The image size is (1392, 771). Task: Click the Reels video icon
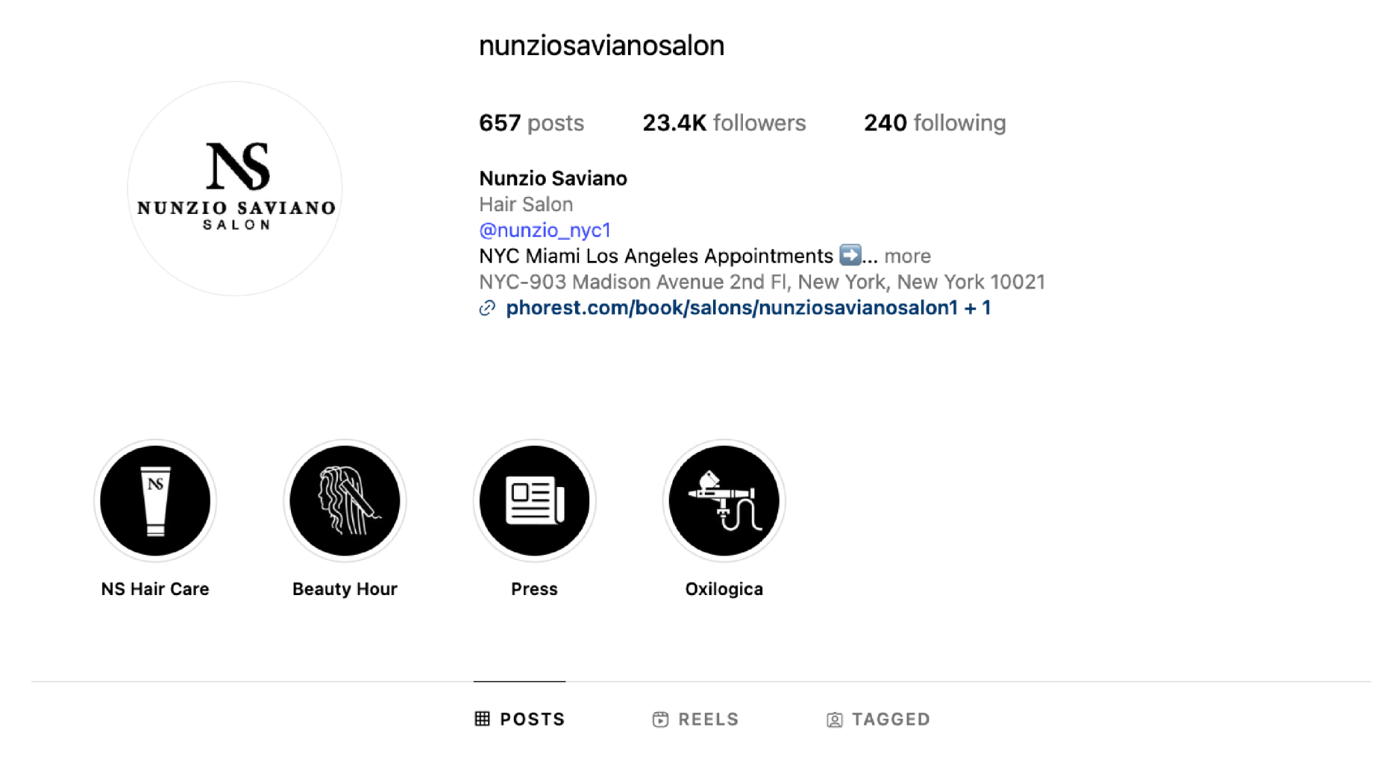coord(660,719)
